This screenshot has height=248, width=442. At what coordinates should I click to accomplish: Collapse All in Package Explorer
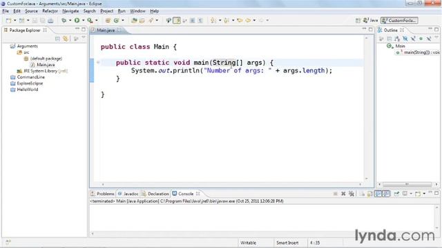click(57, 39)
